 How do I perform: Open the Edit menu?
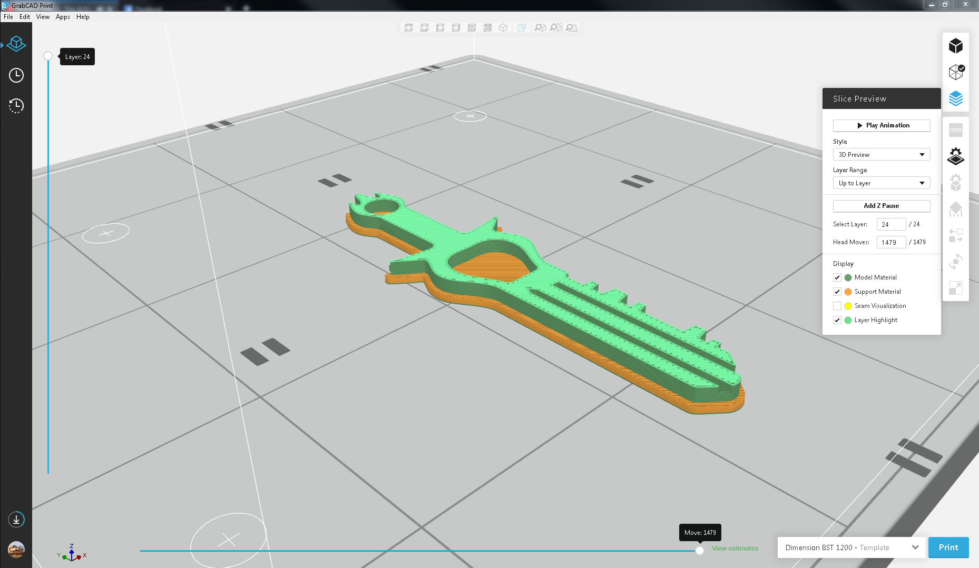pyautogui.click(x=25, y=17)
